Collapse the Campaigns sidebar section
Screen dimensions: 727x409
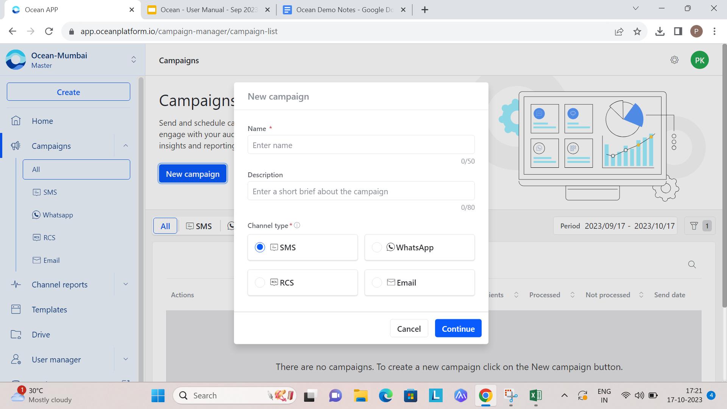[x=126, y=146]
